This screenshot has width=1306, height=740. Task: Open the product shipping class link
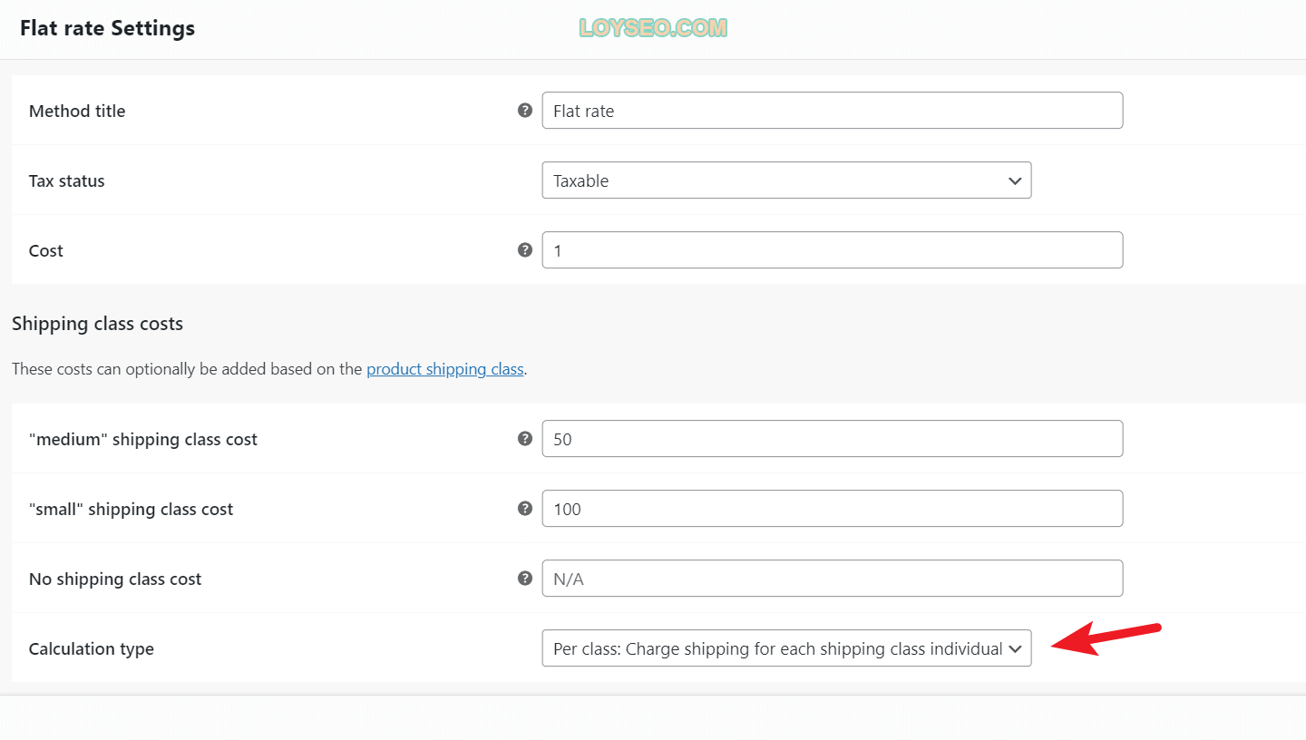pos(445,369)
